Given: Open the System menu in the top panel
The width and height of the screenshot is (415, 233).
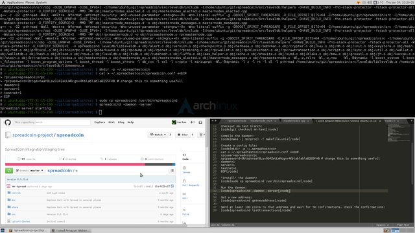Looking at the screenshot, I should [x=41, y=3].
